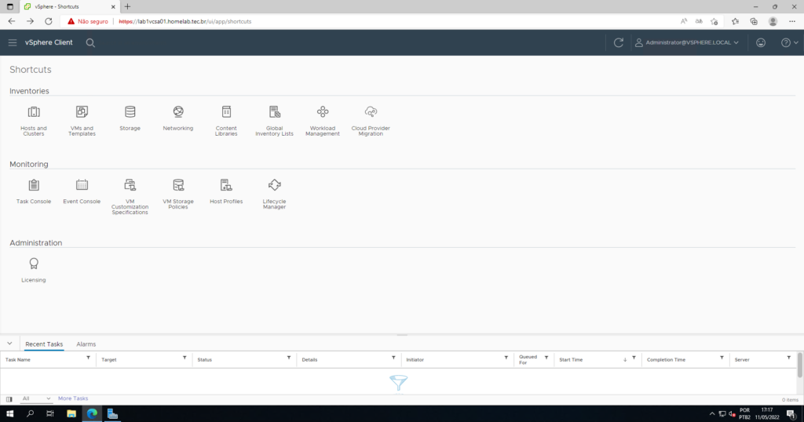804x422 pixels.
Task: Open Lifecycle Manager shortcut
Action: (274, 194)
